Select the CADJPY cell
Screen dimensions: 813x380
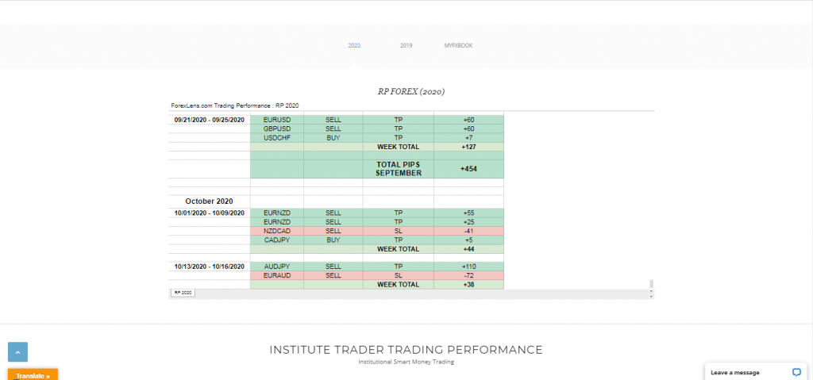coord(277,240)
